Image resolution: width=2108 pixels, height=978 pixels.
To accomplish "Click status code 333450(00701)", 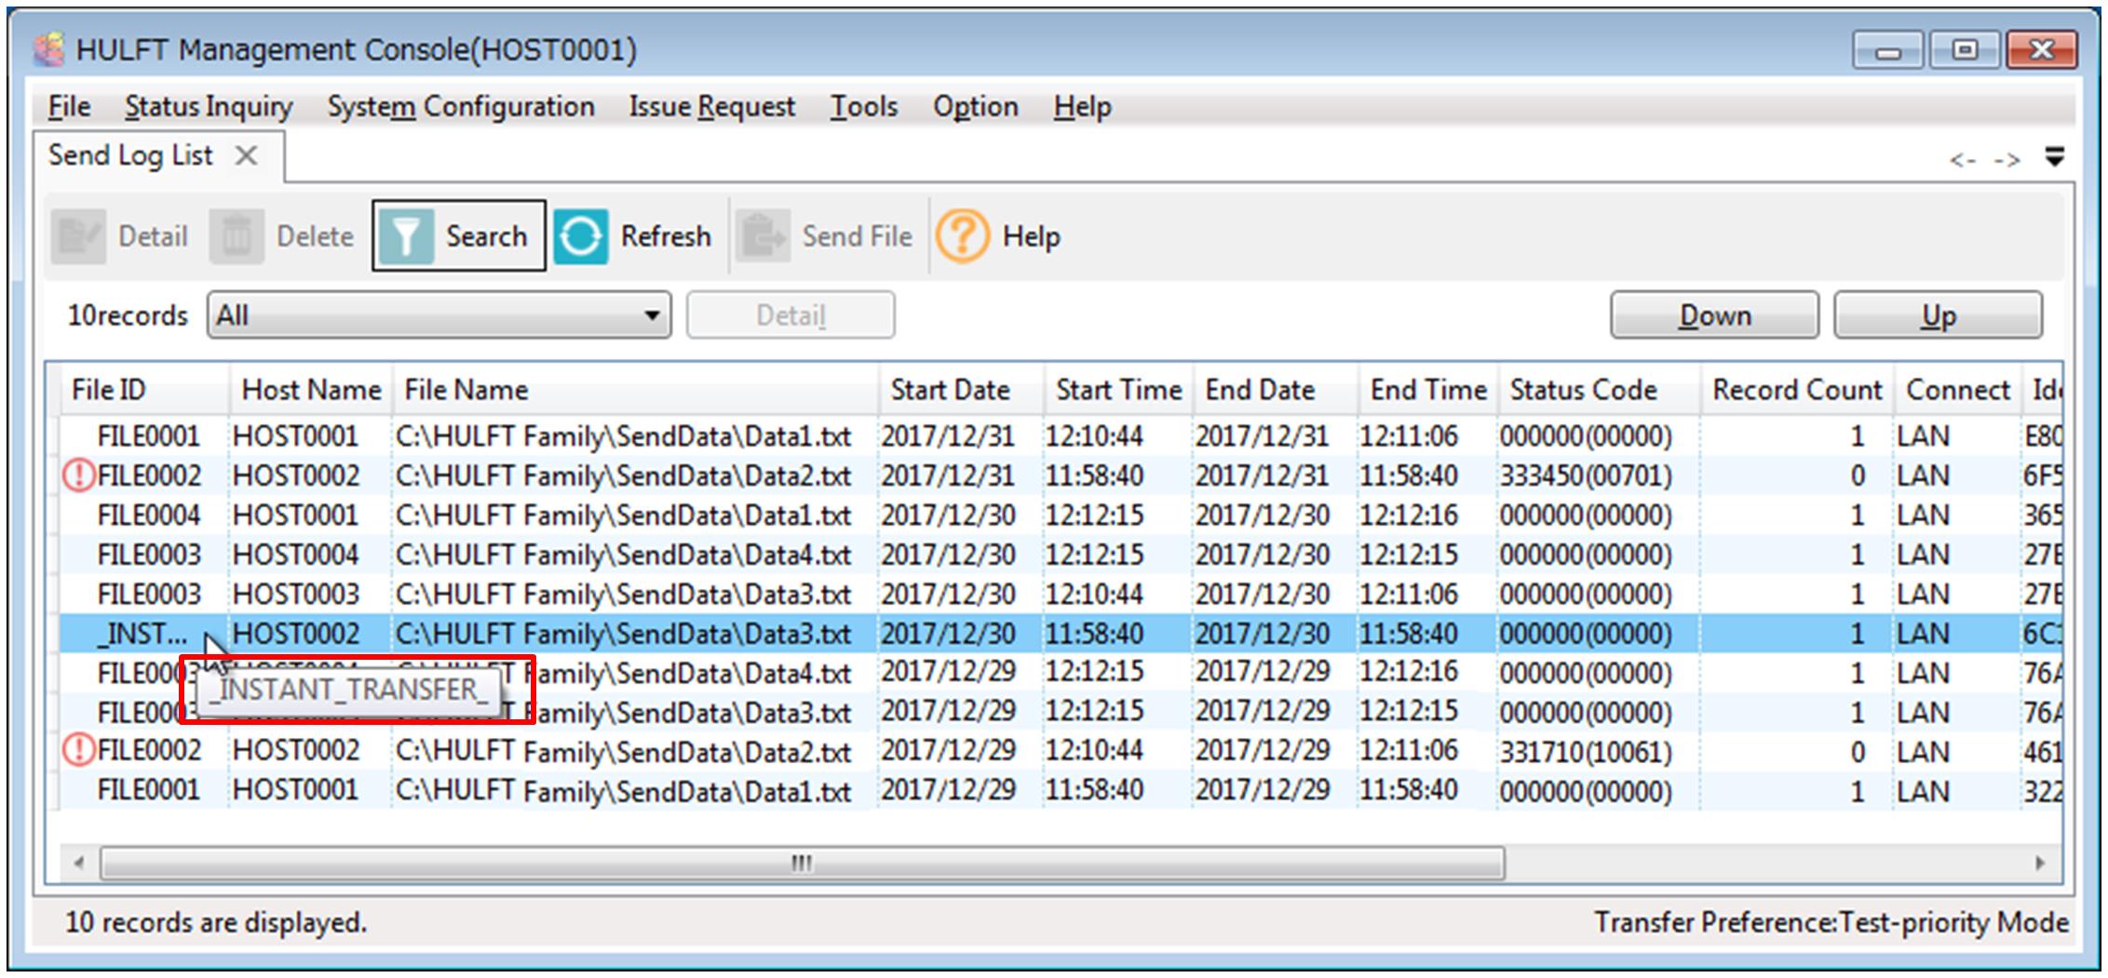I will (x=1586, y=476).
